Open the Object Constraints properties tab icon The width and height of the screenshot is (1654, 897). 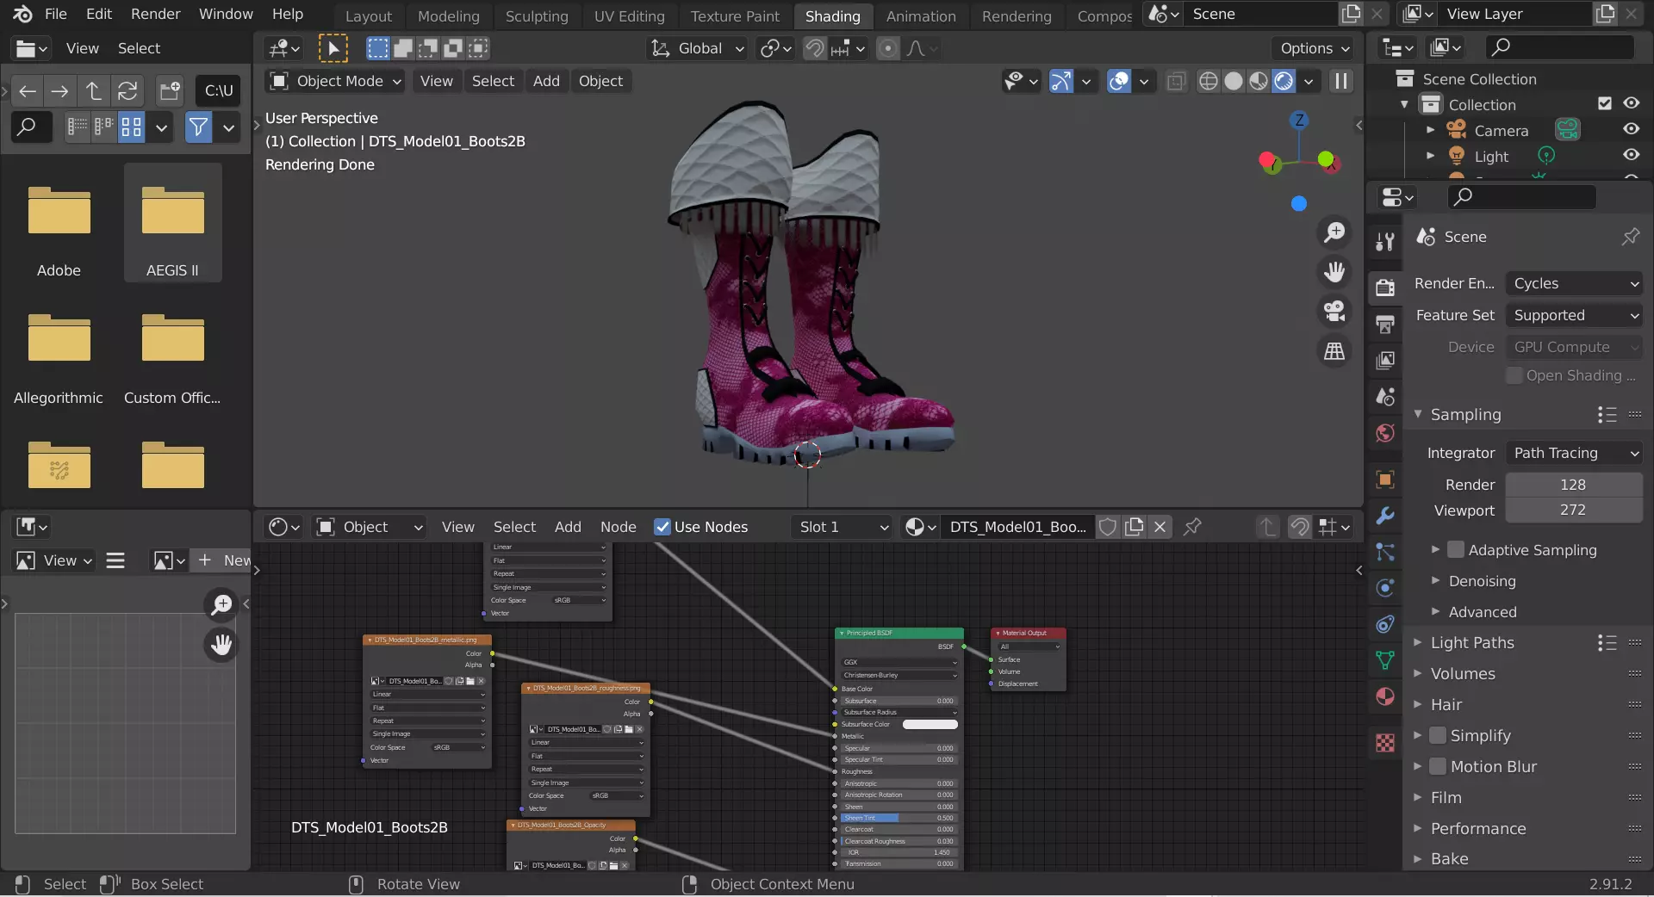coord(1385,624)
